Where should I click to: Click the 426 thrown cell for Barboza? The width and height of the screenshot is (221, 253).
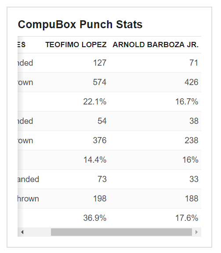pos(192,82)
